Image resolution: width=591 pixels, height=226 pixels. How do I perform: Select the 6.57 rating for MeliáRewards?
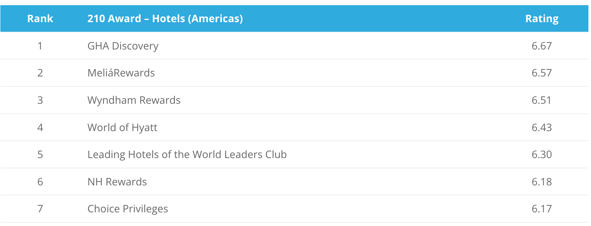(x=541, y=73)
